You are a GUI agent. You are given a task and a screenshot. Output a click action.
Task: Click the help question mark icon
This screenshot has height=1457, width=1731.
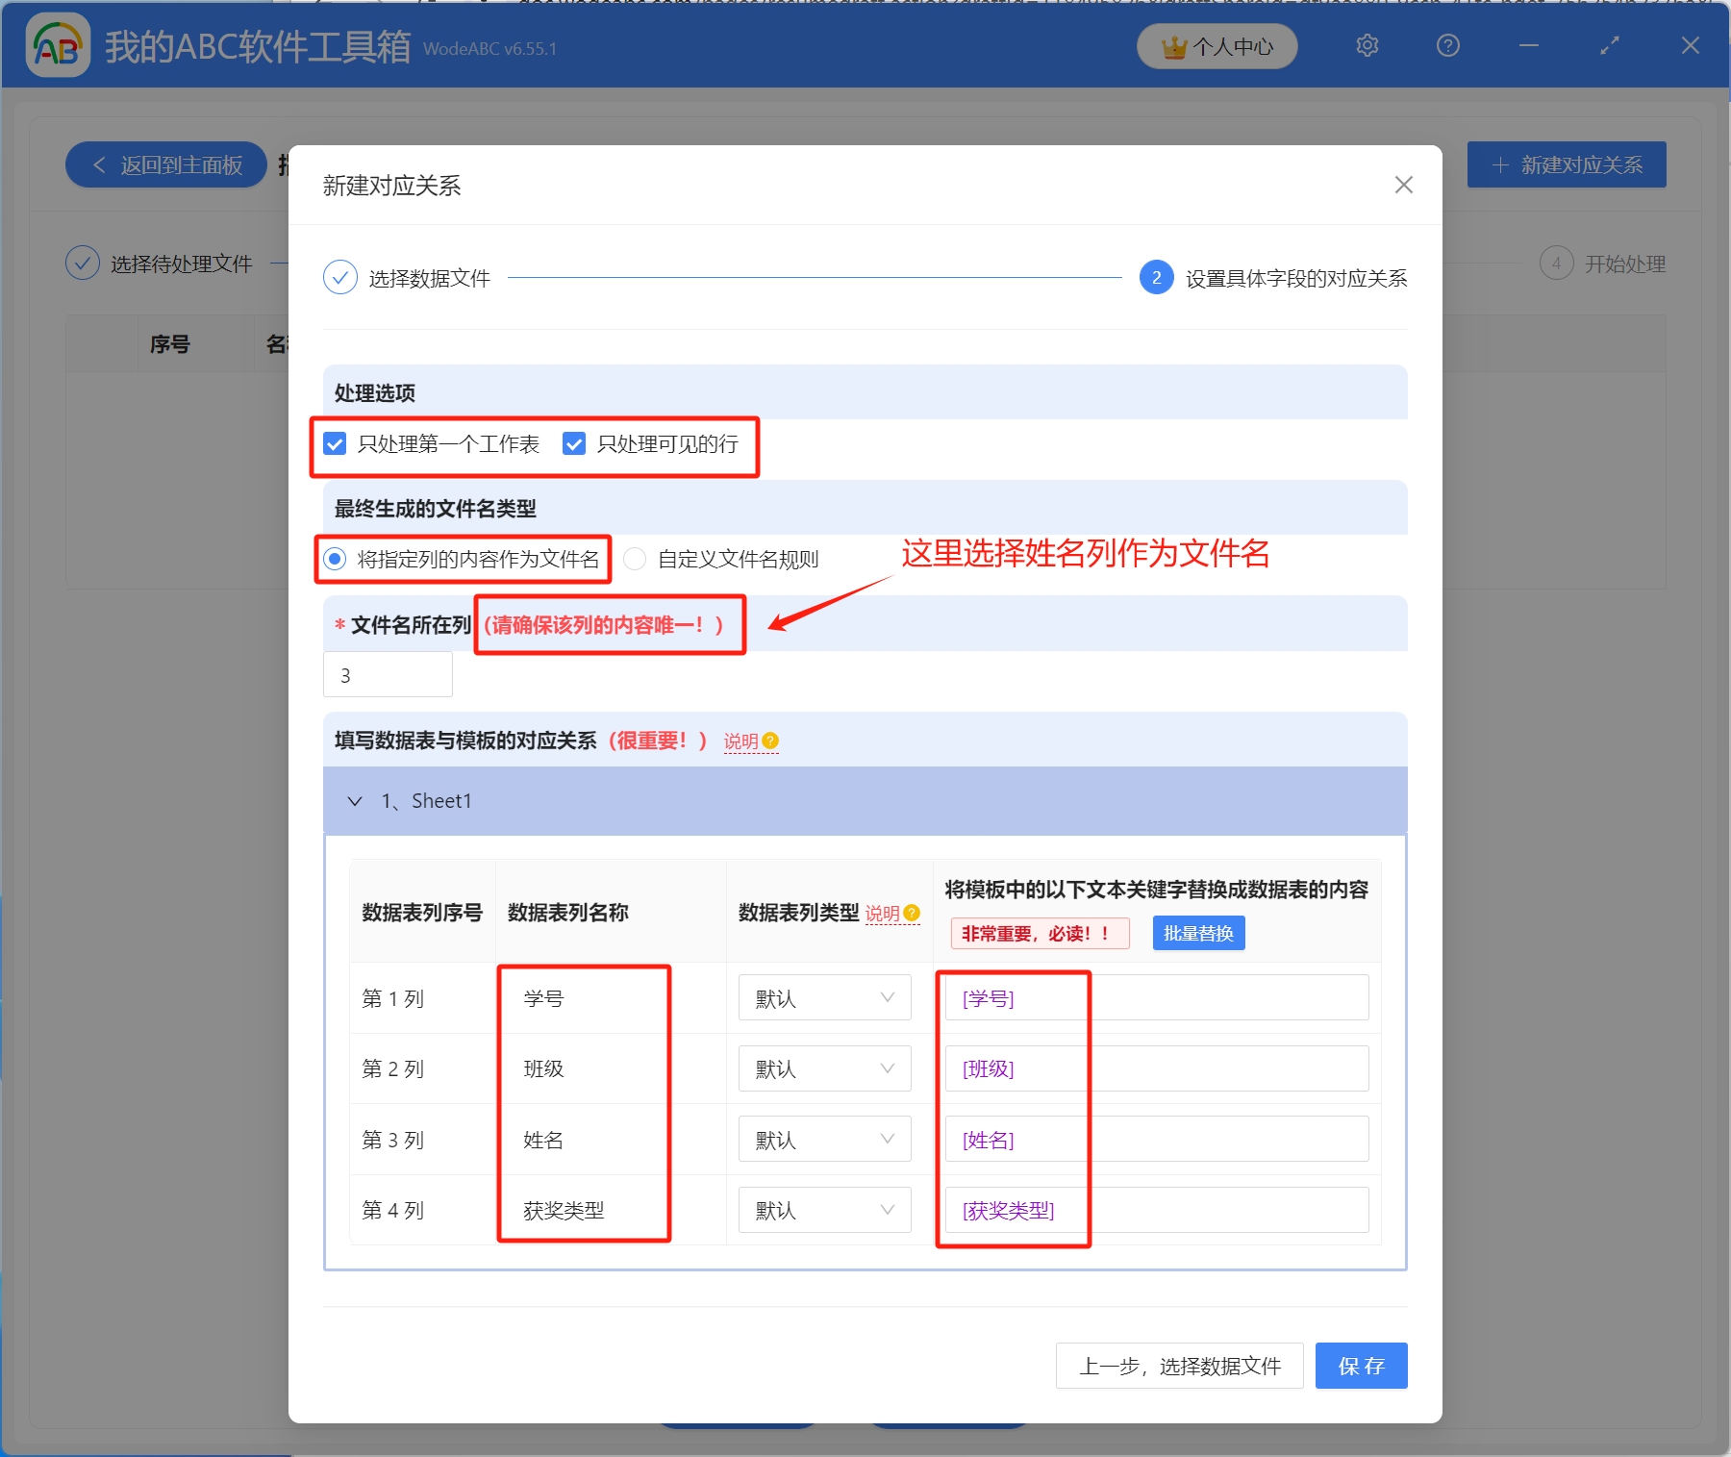tap(1447, 46)
